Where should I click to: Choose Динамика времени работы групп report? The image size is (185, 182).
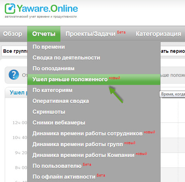point(94,144)
